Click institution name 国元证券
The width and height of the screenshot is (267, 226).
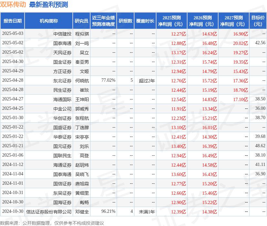(62, 146)
